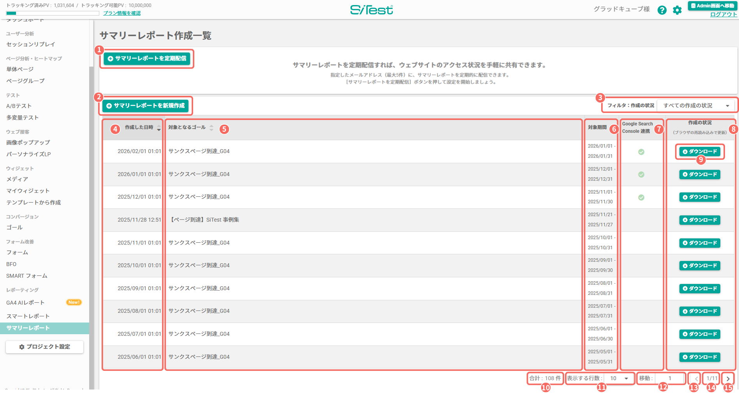Go to the next page arrow
Screen dimensions: 739x409
tap(728, 379)
